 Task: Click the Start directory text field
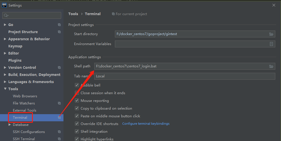point(195,34)
